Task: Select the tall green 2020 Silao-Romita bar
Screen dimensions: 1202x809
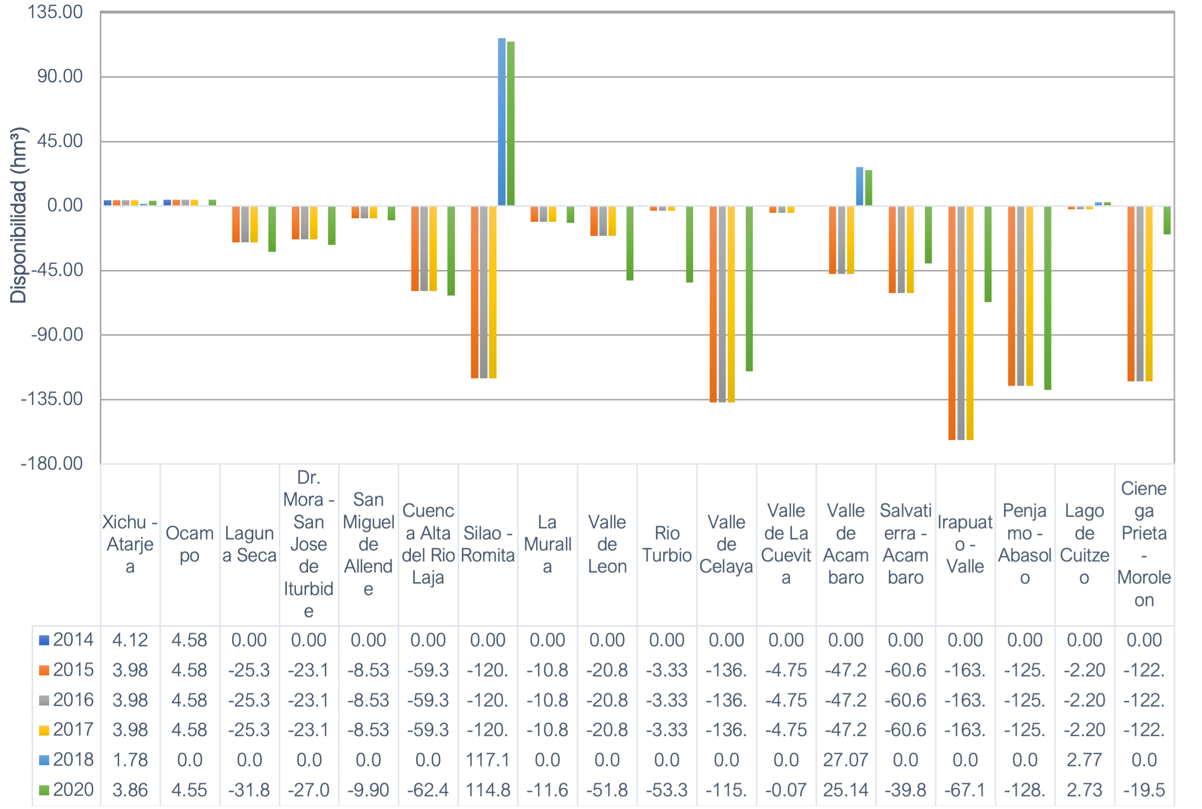Action: (510, 124)
